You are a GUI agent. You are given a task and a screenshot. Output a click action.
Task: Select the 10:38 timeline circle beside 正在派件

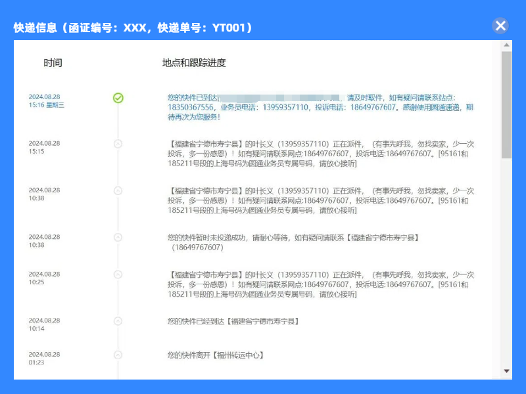118,191
